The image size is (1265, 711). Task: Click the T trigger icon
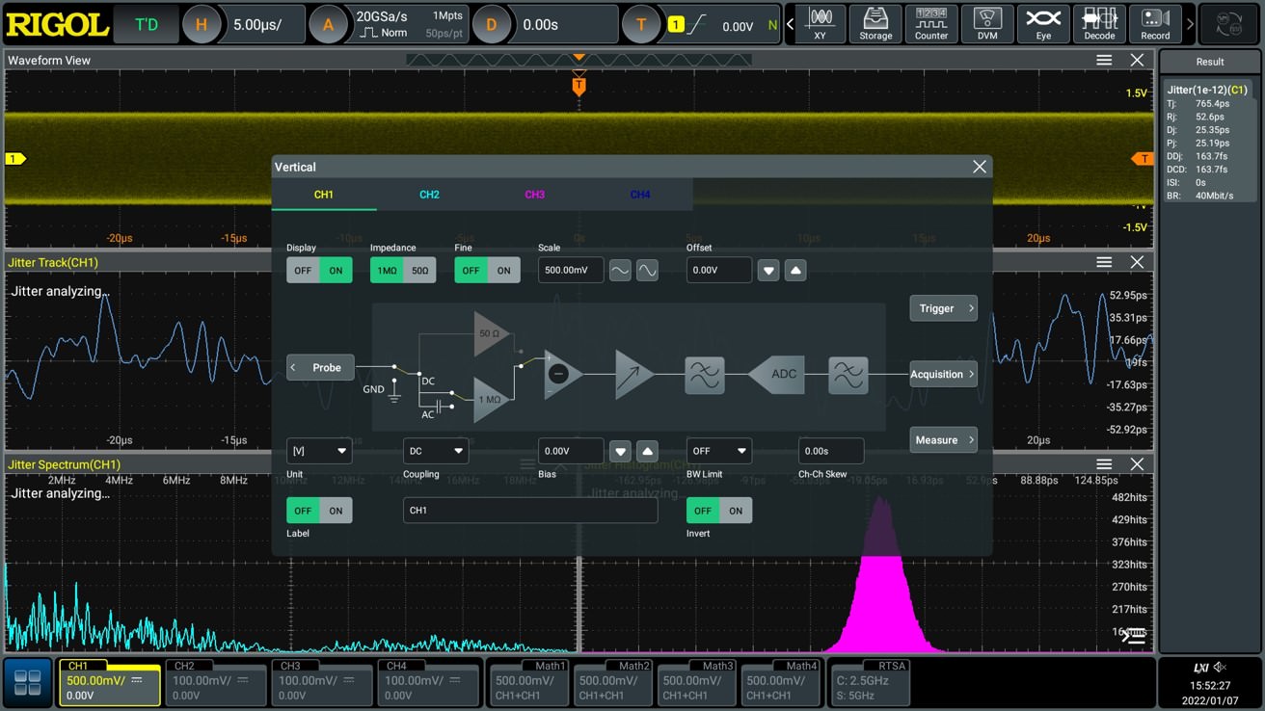coord(641,25)
